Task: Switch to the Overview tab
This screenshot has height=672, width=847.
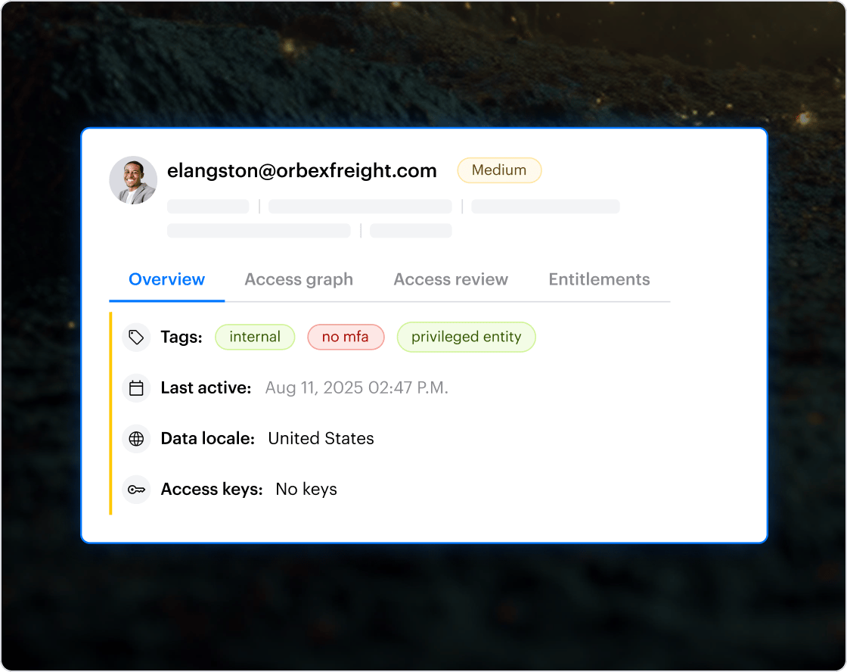Action: pyautogui.click(x=166, y=279)
